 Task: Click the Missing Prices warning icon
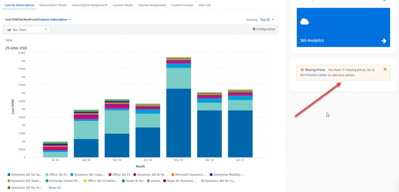click(302, 70)
